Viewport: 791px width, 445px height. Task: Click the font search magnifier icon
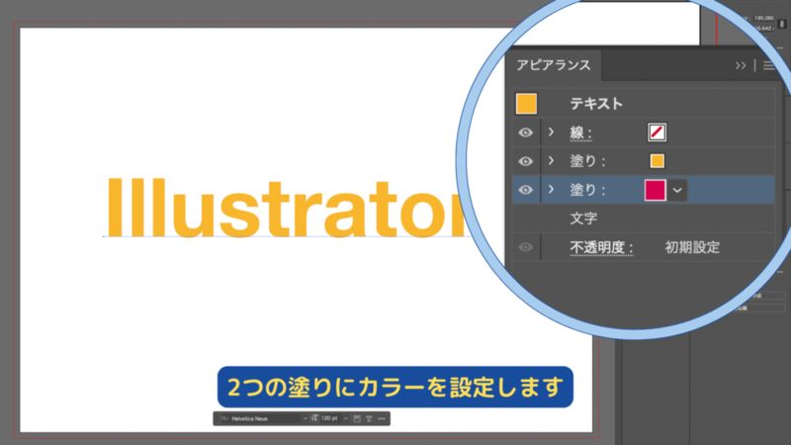click(x=225, y=418)
